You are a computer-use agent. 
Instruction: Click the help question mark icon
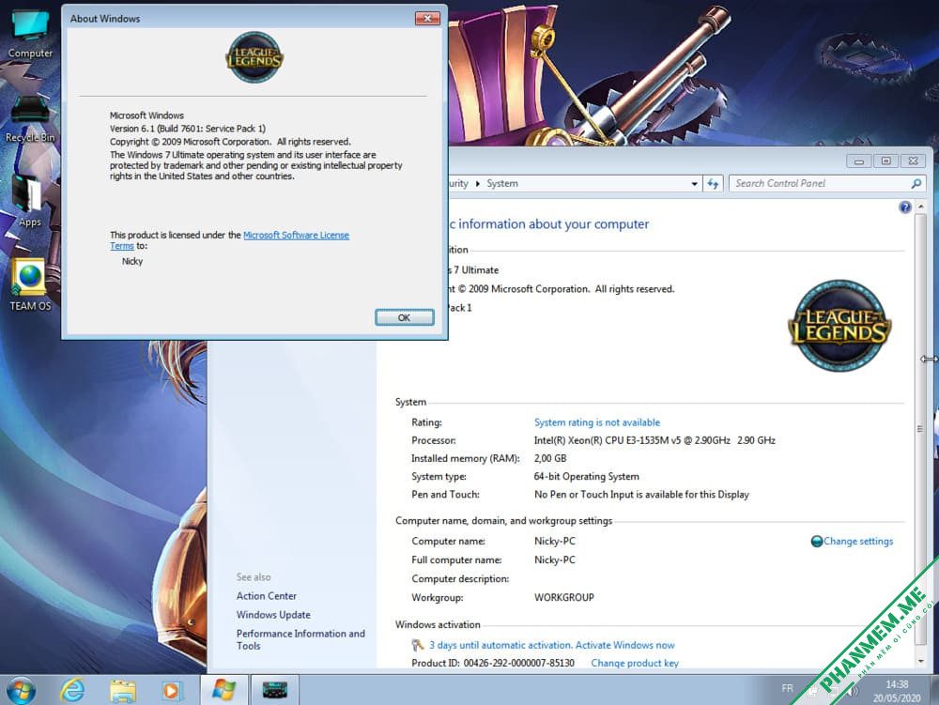(905, 207)
